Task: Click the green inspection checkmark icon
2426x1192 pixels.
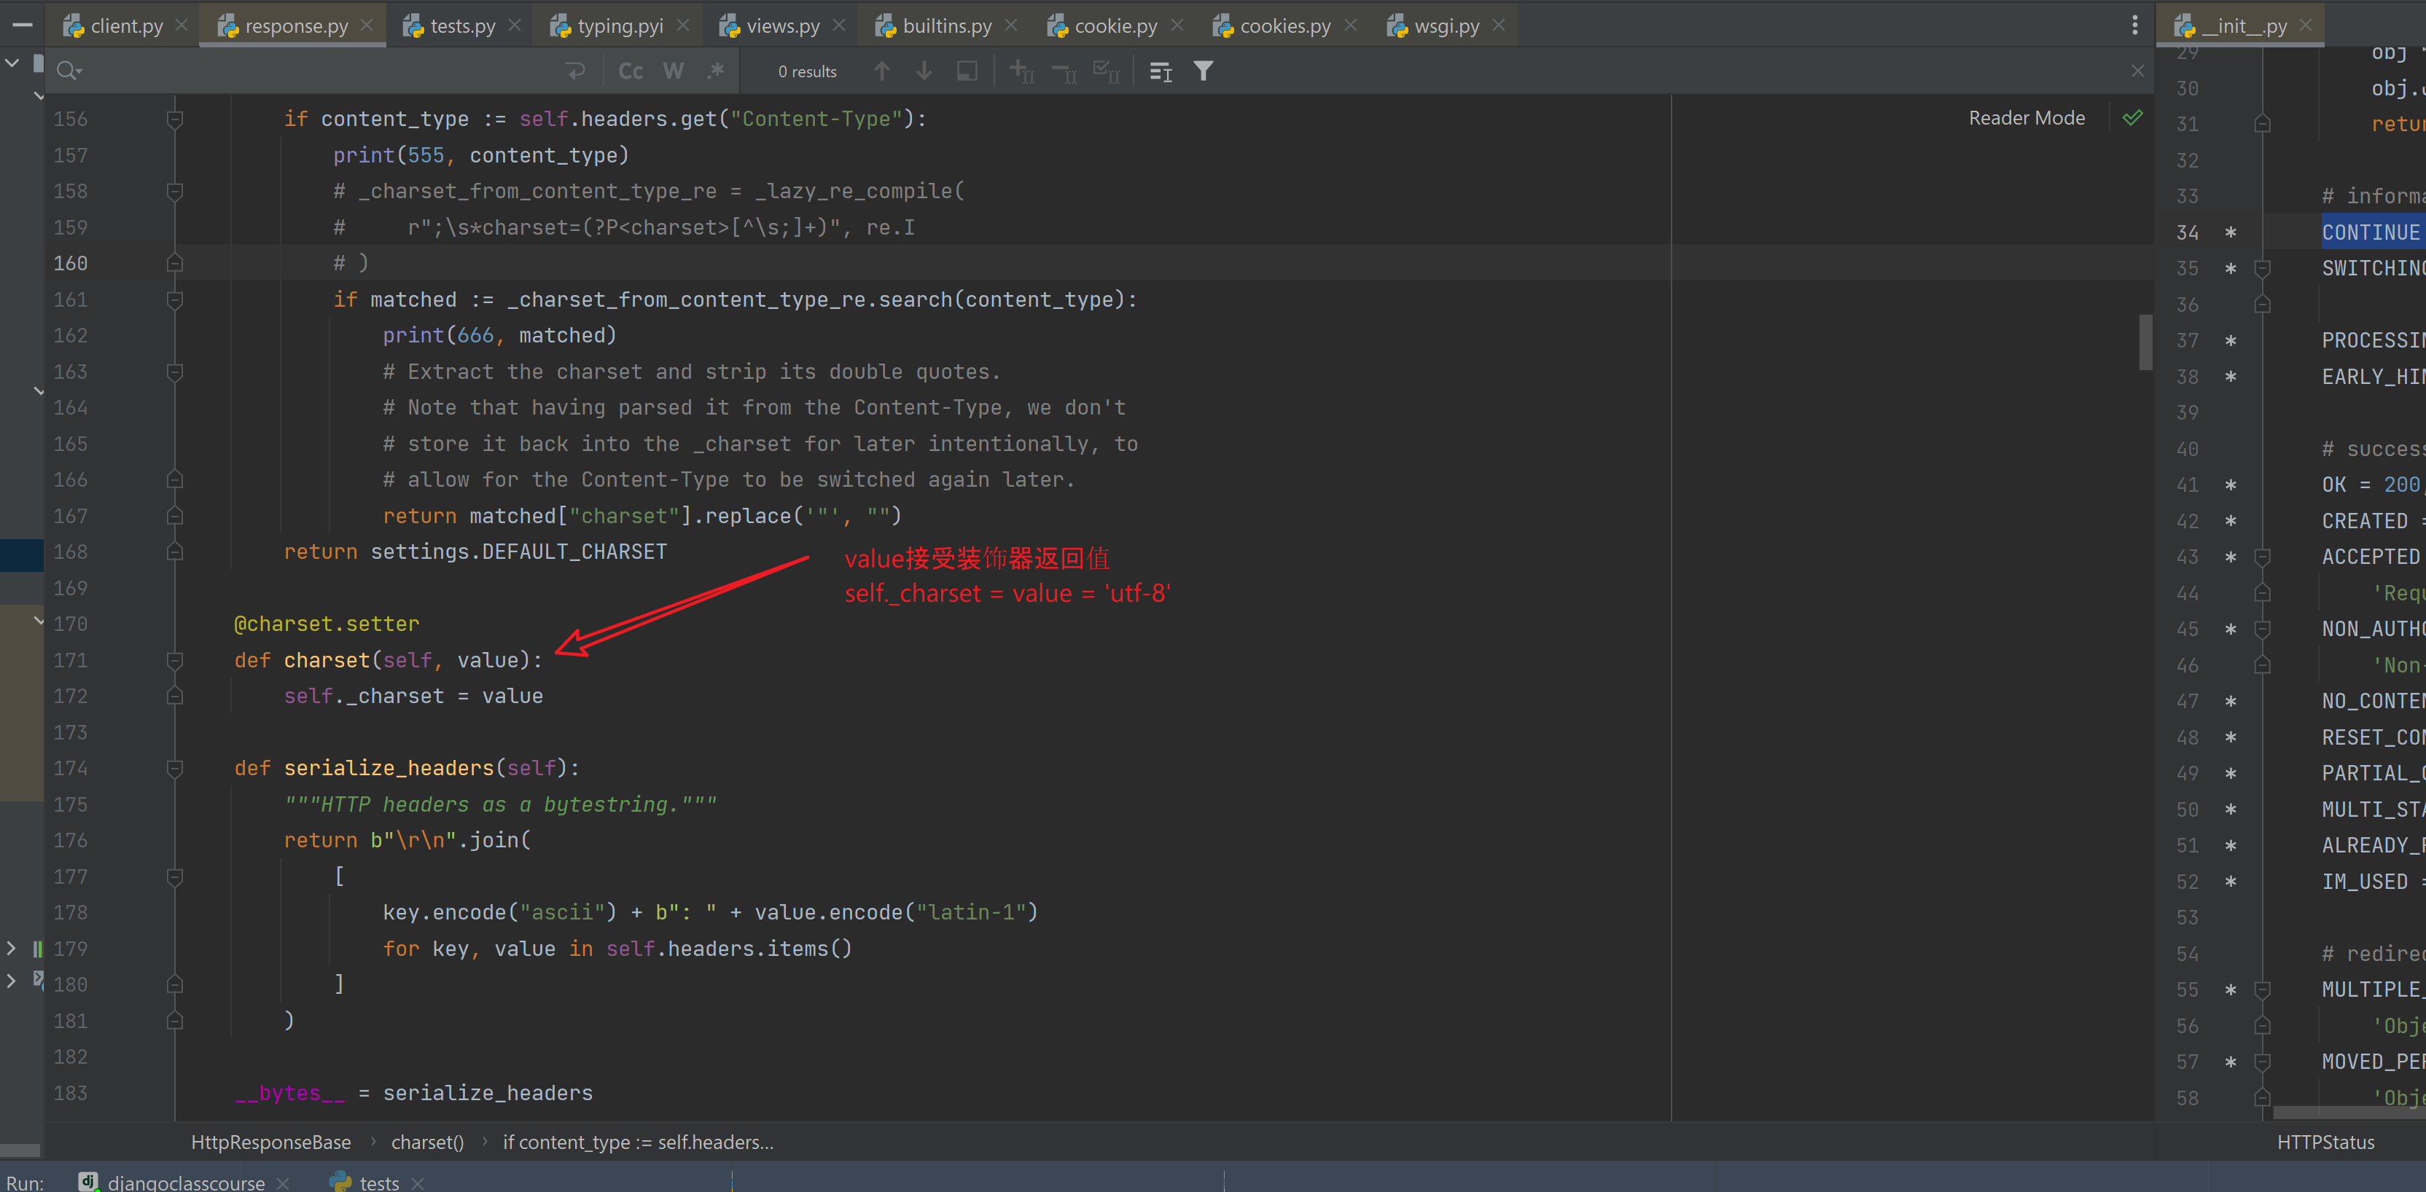Action: (x=2132, y=118)
